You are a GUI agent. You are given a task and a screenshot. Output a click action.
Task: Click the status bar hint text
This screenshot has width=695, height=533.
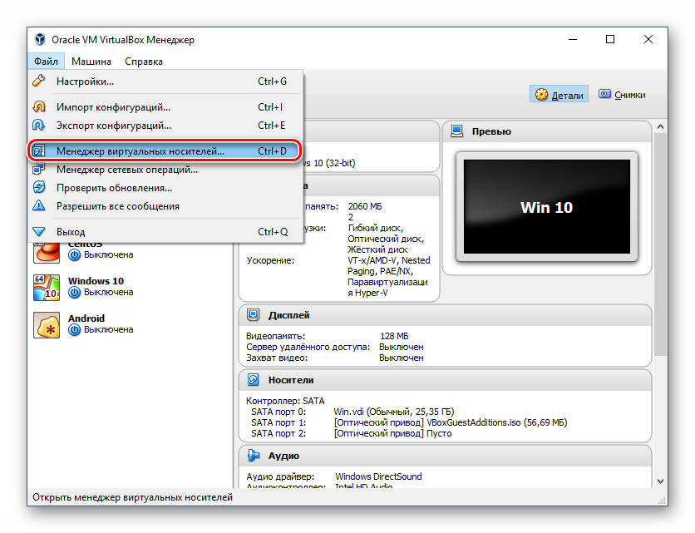coord(132,497)
